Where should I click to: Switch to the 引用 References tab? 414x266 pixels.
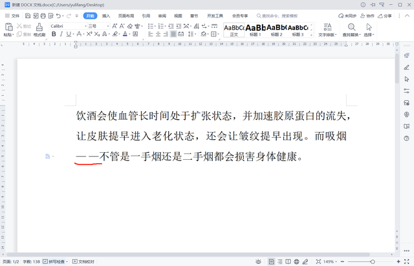[146, 16]
